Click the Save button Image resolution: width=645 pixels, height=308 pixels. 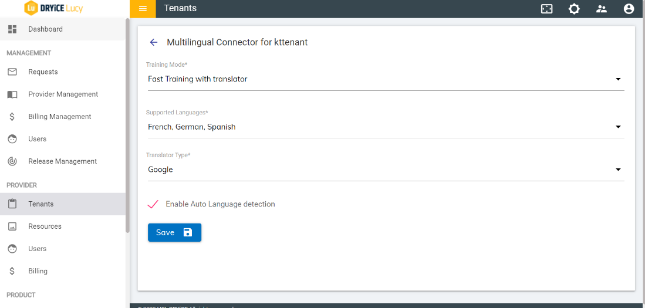pyautogui.click(x=174, y=233)
